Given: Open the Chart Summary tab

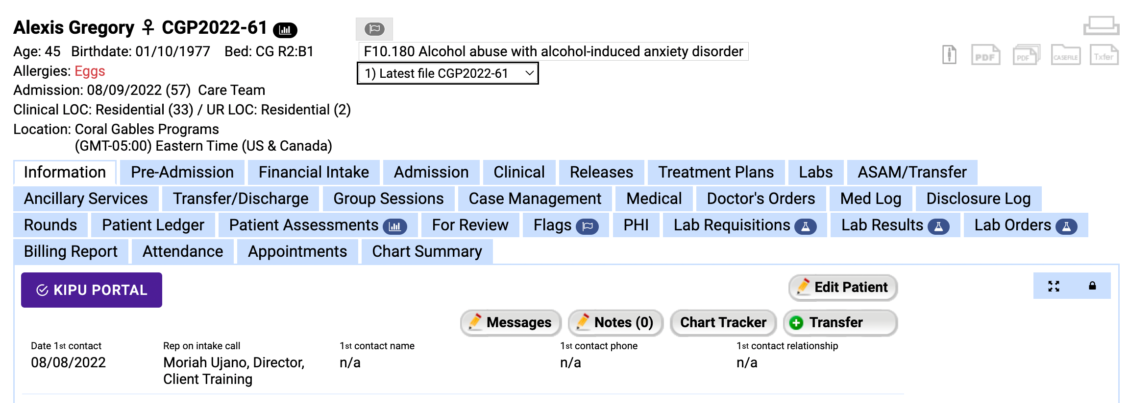Looking at the screenshot, I should [x=426, y=251].
